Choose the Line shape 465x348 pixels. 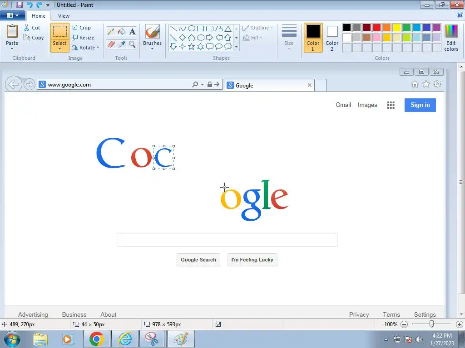[x=173, y=29]
